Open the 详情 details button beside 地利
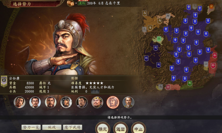Image resolution: width=222 pixels, height=133 pixels. 95,91
